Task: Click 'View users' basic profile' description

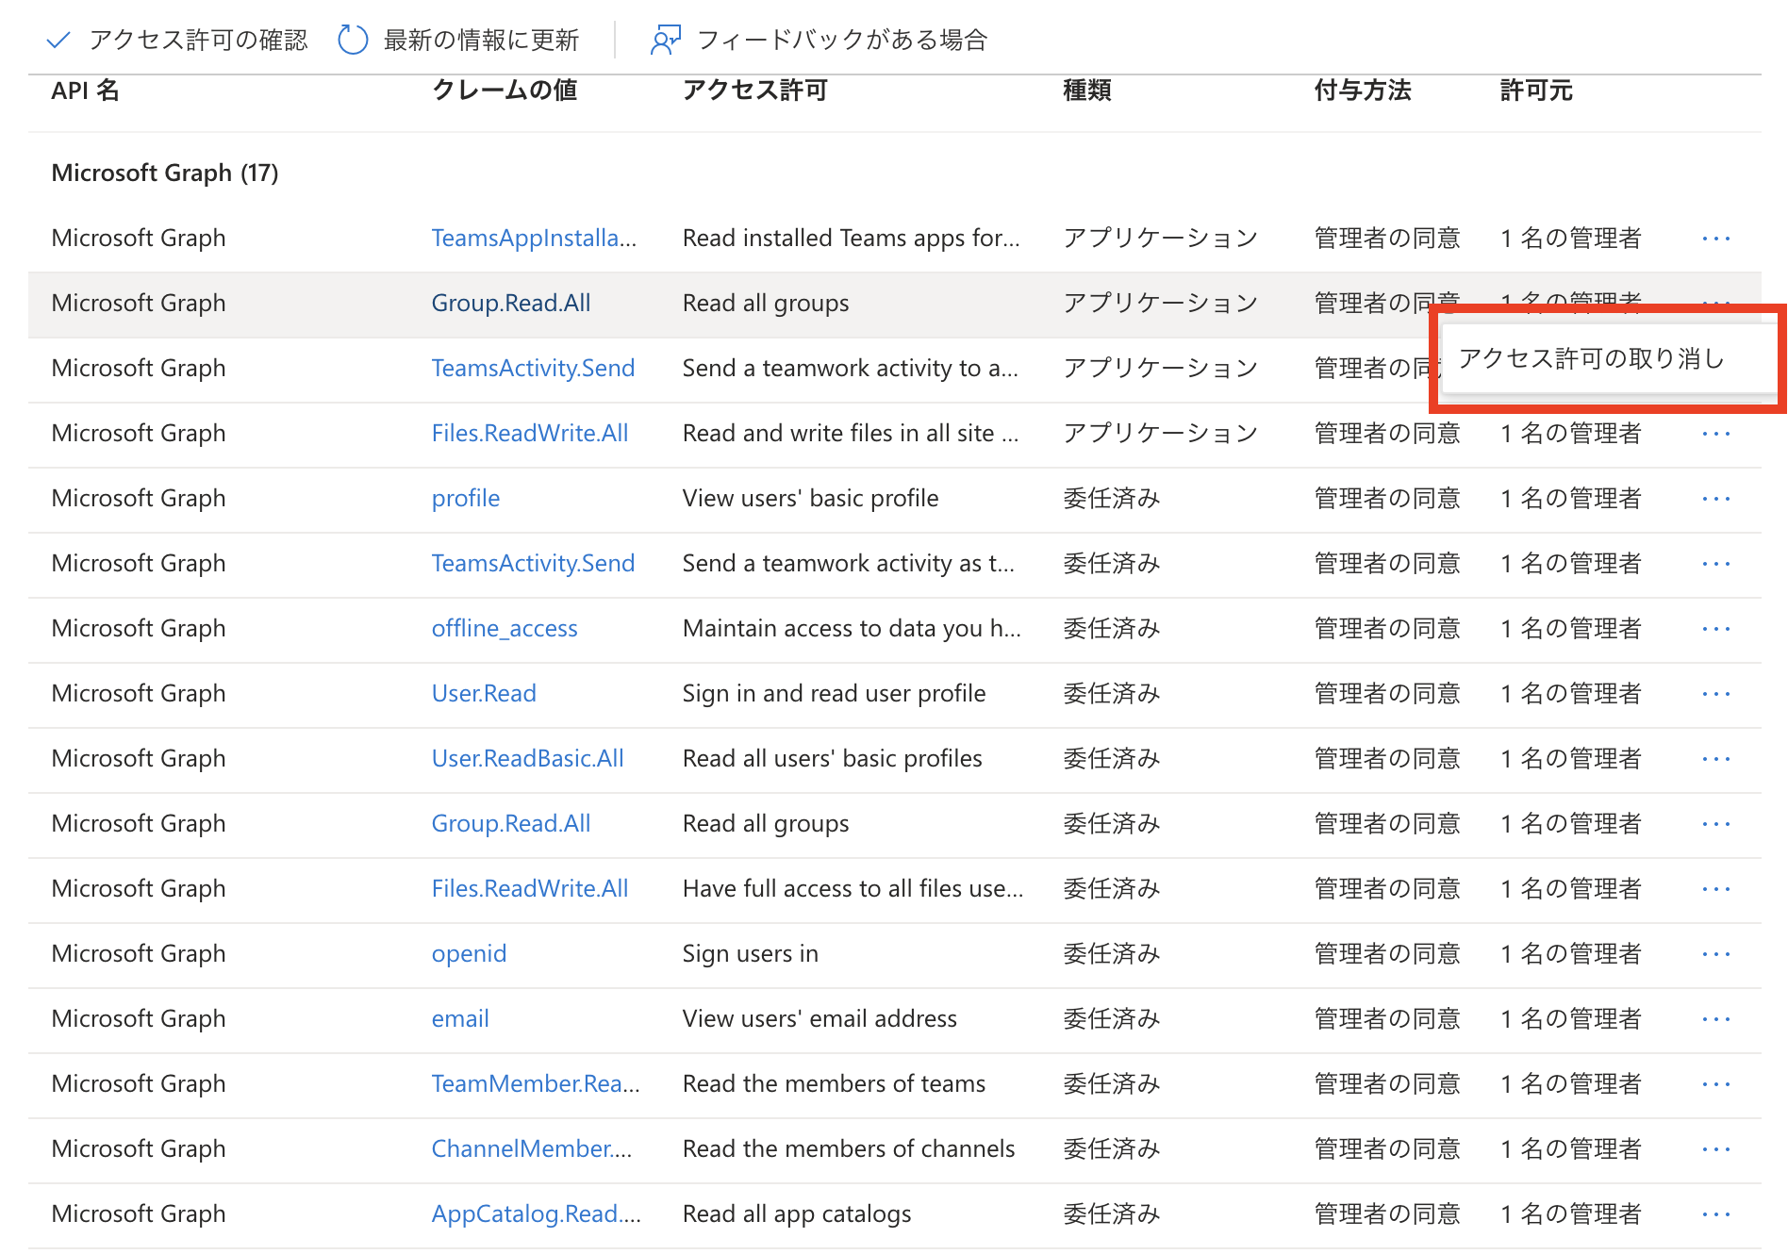Action: [x=811, y=498]
